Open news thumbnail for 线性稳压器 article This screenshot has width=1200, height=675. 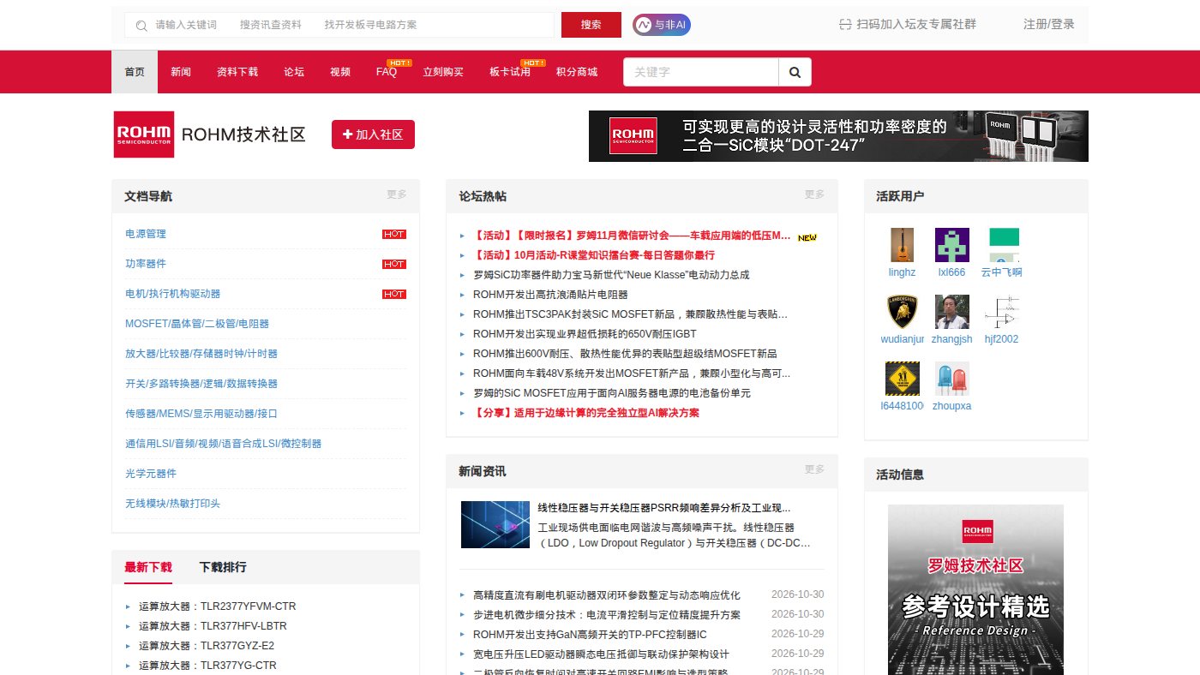click(x=495, y=525)
